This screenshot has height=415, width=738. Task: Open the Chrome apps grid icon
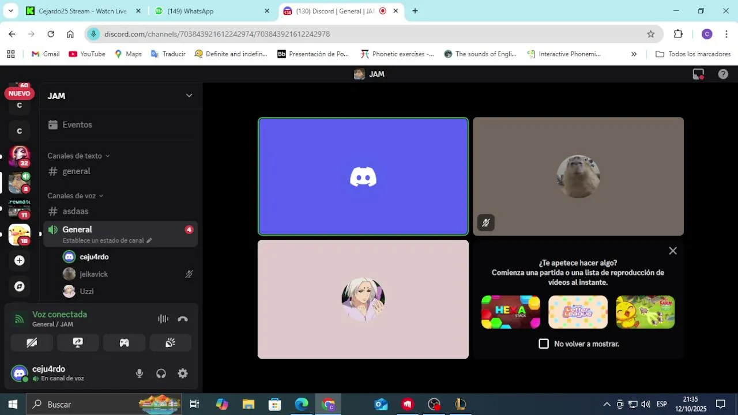(x=10, y=54)
